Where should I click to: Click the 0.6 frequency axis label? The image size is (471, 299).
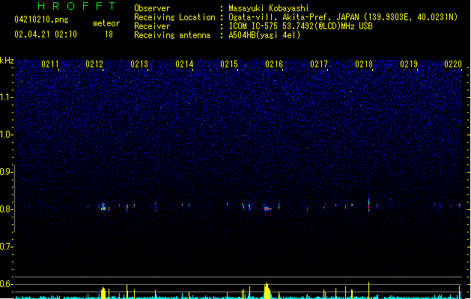(6, 284)
